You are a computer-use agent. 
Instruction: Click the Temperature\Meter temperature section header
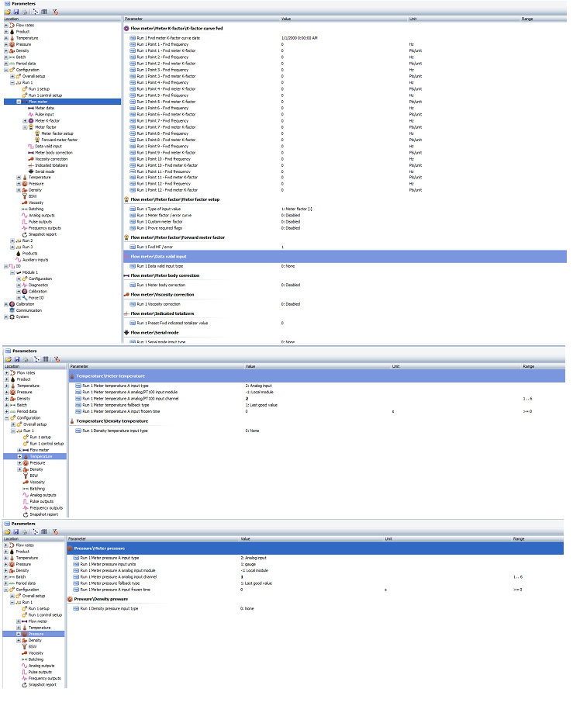(x=317, y=376)
